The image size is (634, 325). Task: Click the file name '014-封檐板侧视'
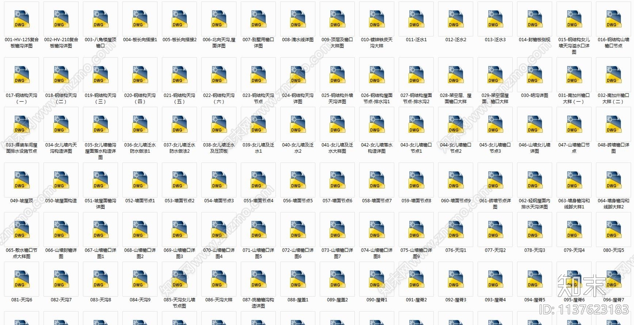535,40
